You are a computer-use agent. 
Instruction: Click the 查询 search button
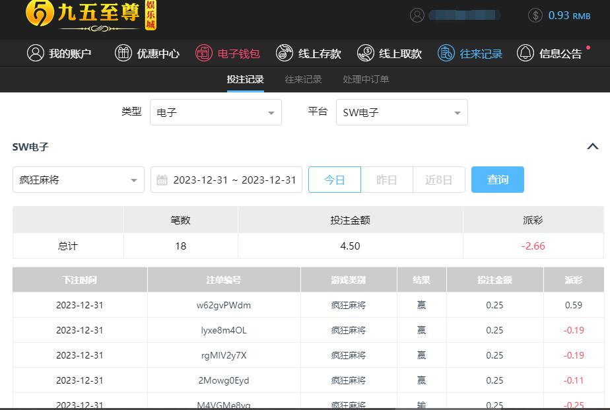click(498, 180)
